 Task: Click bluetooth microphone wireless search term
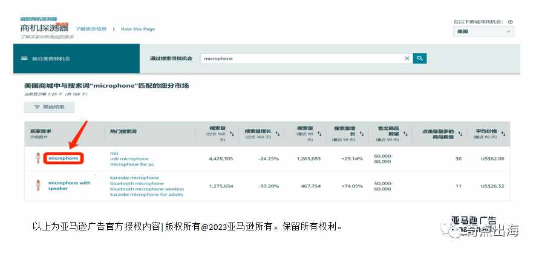tap(147, 189)
